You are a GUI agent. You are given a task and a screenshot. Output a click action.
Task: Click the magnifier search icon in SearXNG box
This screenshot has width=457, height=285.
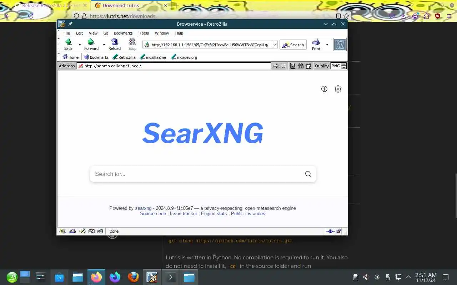coord(308,174)
